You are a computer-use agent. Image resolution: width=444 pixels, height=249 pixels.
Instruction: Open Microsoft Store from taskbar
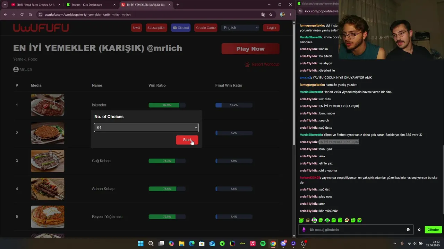pos(202,243)
